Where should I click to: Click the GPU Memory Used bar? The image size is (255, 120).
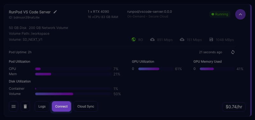point(217,69)
